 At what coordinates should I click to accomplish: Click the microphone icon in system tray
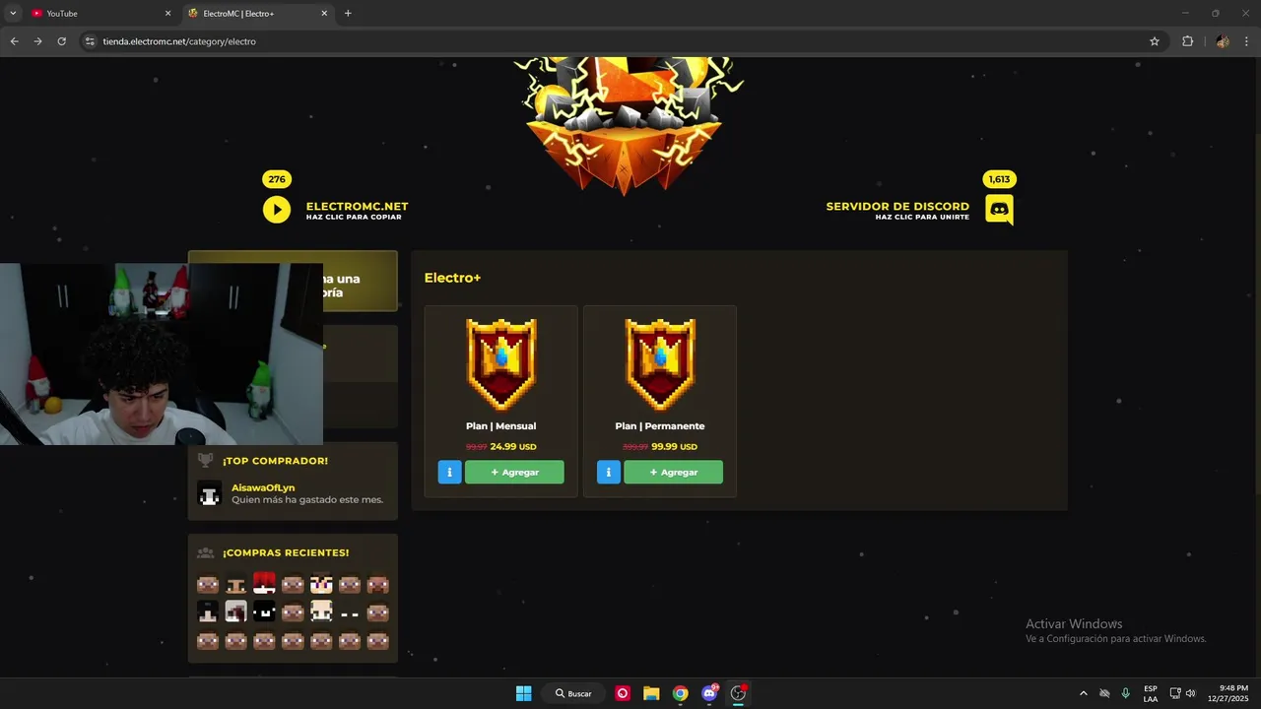(1125, 693)
